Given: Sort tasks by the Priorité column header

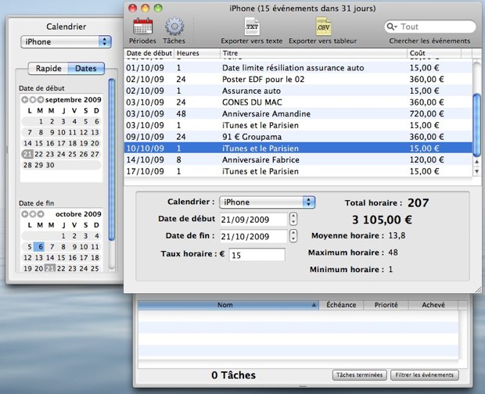Looking at the screenshot, I should pos(386,305).
